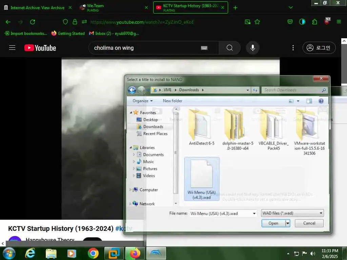Open the extension with 97 badge
The image size is (347, 260).
click(327, 21)
